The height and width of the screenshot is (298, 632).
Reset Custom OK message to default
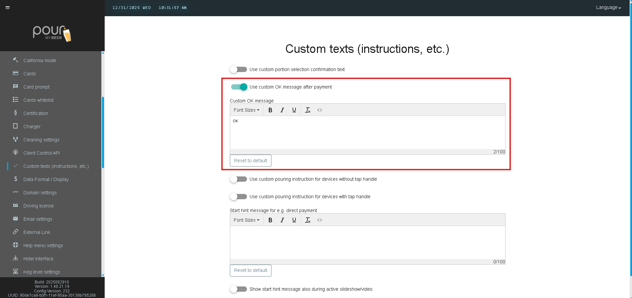click(250, 161)
